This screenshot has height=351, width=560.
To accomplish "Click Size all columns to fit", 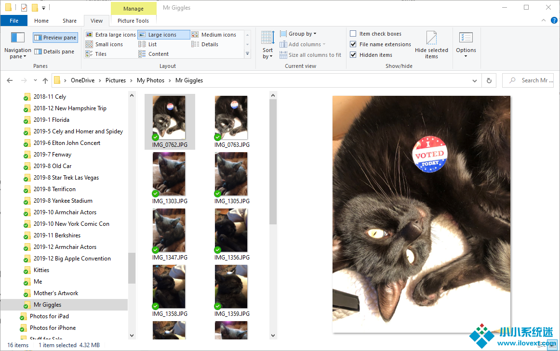I will click(310, 55).
